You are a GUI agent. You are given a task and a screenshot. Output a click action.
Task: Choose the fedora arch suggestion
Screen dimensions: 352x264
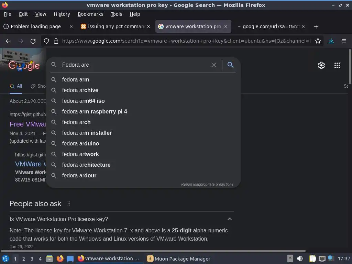coord(143,122)
